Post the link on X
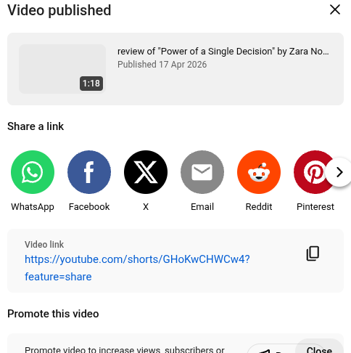The width and height of the screenshot is (351, 353). [x=146, y=172]
